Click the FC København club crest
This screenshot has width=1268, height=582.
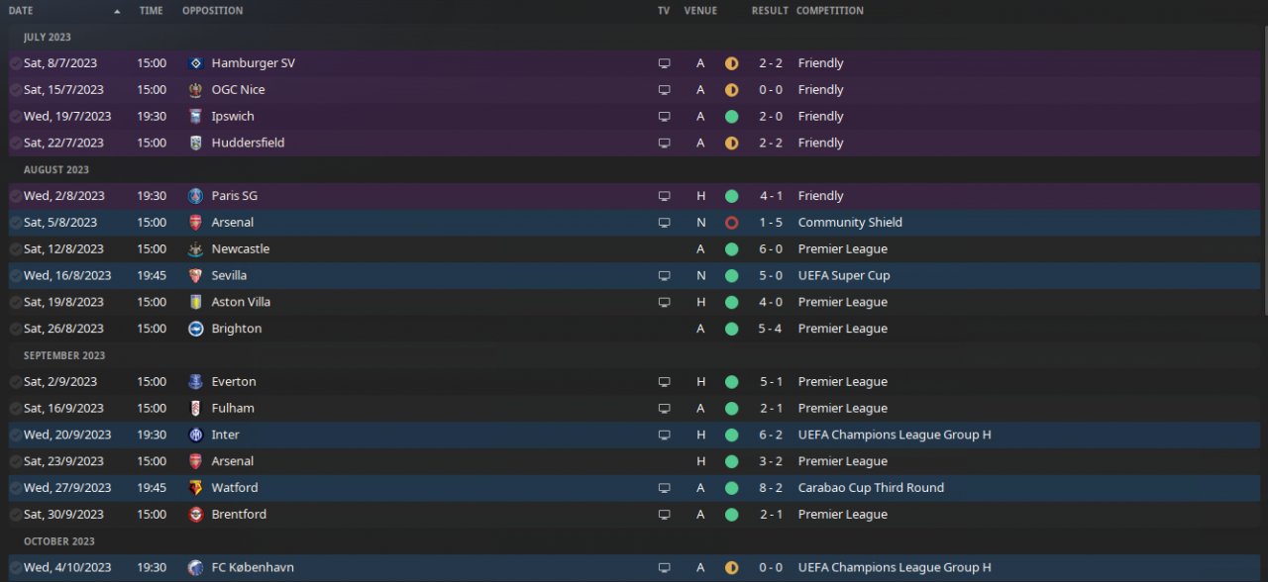tap(196, 568)
